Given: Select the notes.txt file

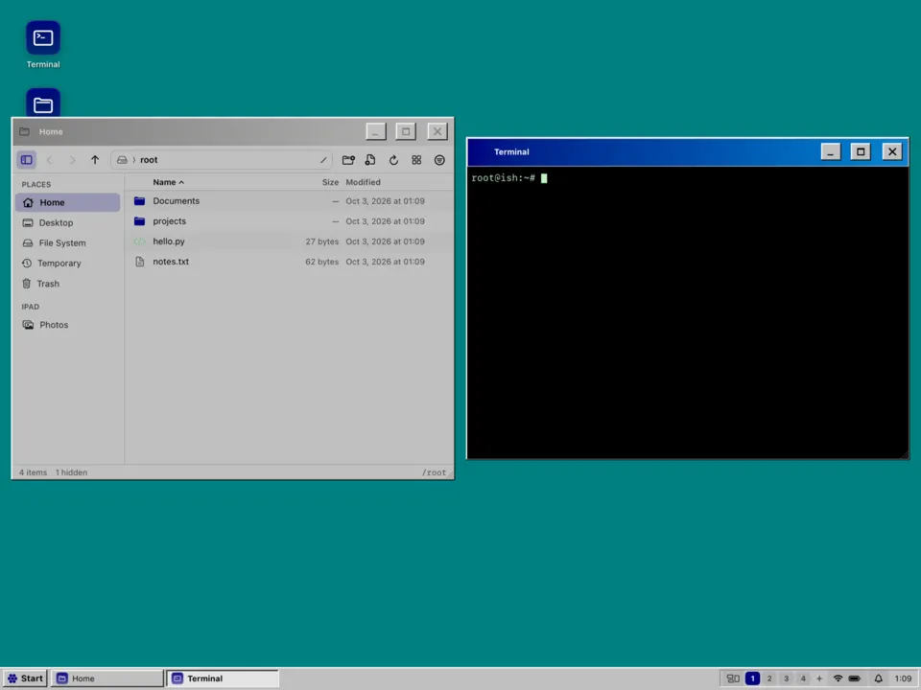Looking at the screenshot, I should pos(289,262).
